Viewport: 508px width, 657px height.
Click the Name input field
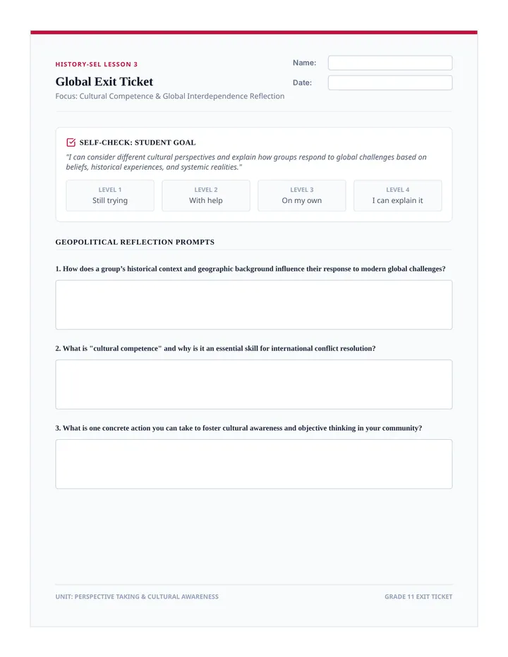tap(390, 63)
